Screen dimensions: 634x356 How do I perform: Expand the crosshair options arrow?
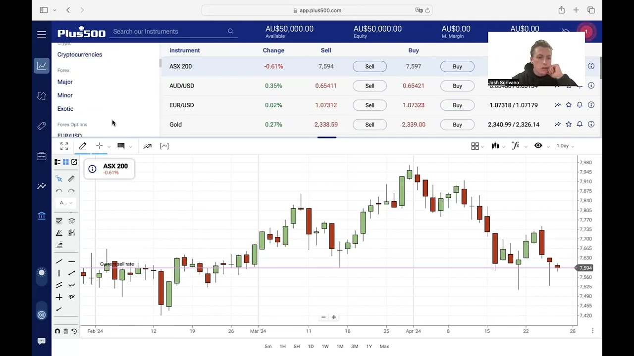click(109, 146)
